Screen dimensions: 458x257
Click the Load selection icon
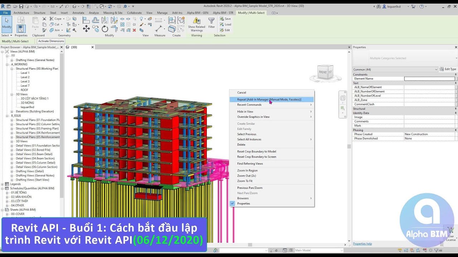pos(225,24)
